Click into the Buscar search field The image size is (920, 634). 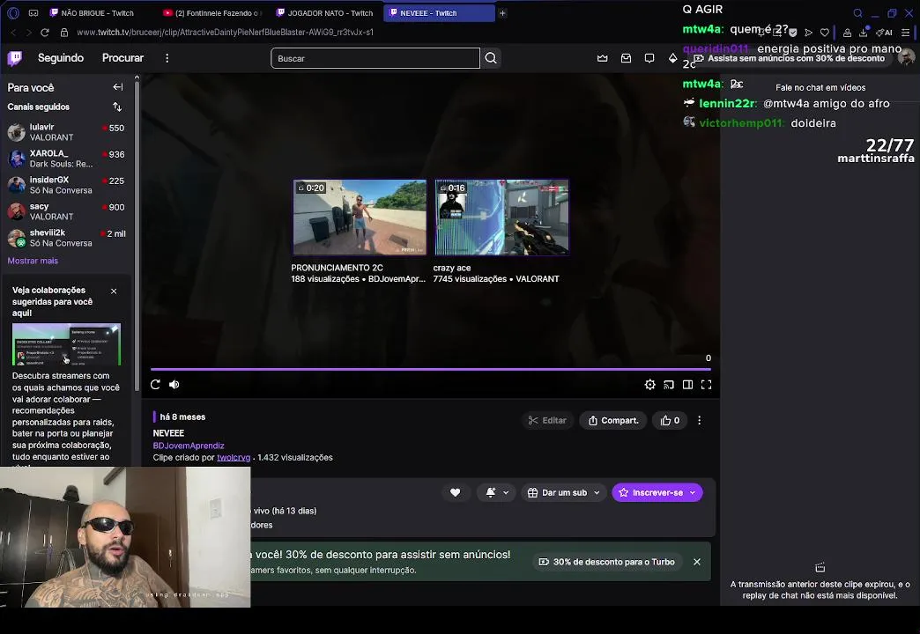tap(375, 58)
